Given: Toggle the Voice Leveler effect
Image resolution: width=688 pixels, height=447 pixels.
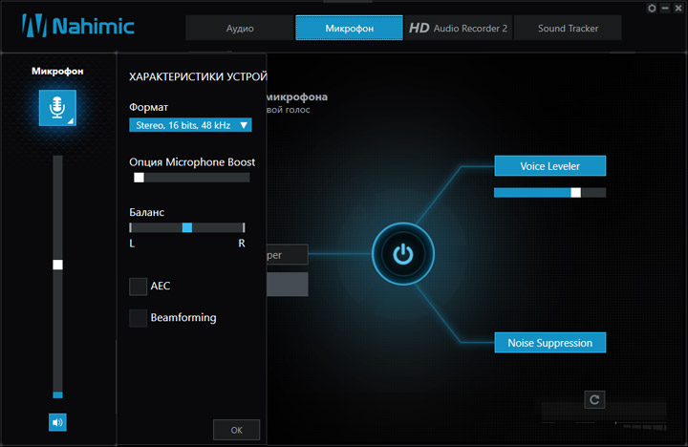Looking at the screenshot, I should [549, 166].
